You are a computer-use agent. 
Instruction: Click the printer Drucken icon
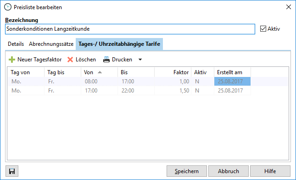(x=106, y=60)
